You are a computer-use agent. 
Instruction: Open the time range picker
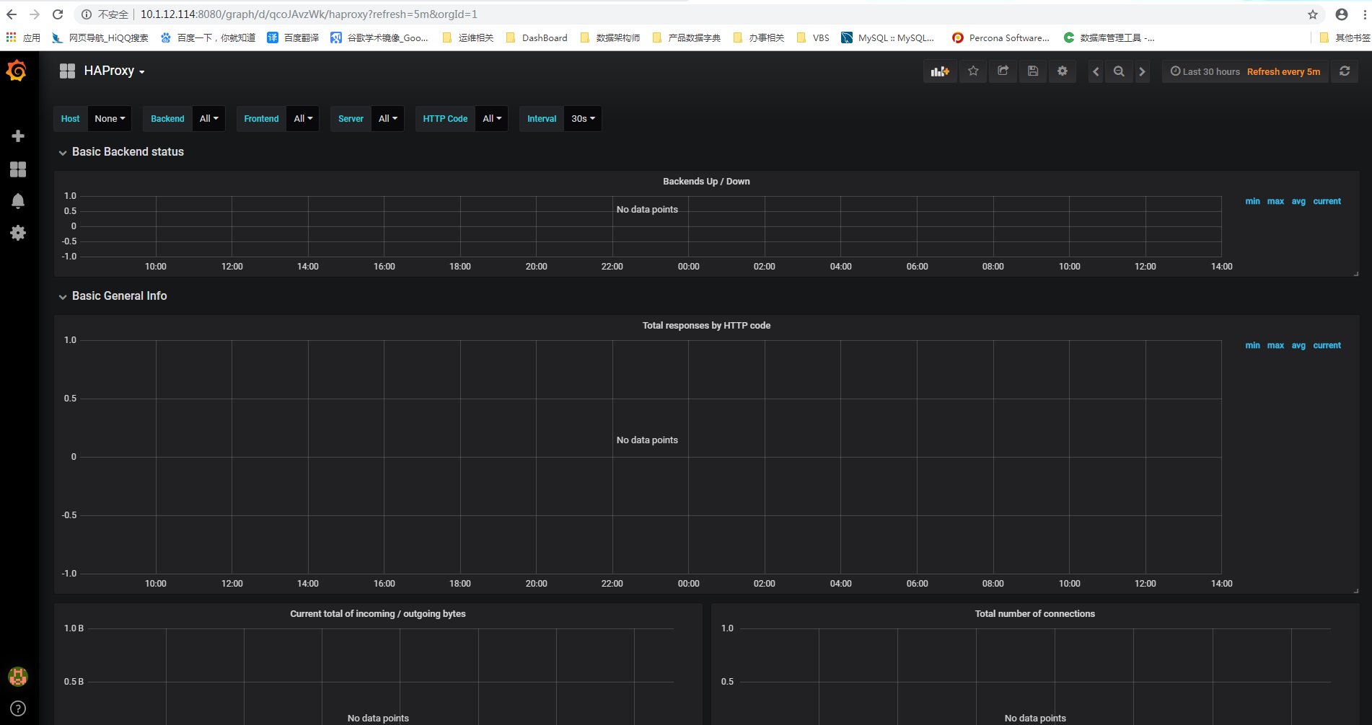tap(1245, 71)
